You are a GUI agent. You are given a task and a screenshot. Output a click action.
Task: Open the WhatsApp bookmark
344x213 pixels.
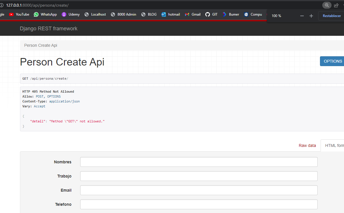(x=45, y=14)
